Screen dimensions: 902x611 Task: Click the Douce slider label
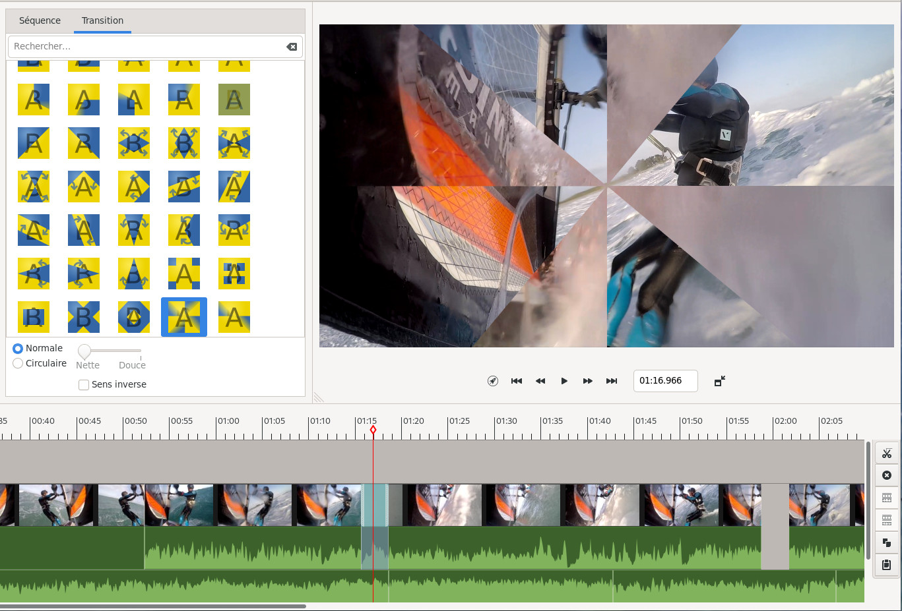132,365
